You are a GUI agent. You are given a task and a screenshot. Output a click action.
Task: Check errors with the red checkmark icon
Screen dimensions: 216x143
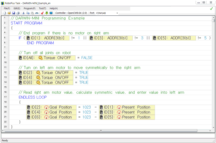point(42,13)
